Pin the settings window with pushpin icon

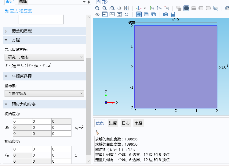[89, 2]
